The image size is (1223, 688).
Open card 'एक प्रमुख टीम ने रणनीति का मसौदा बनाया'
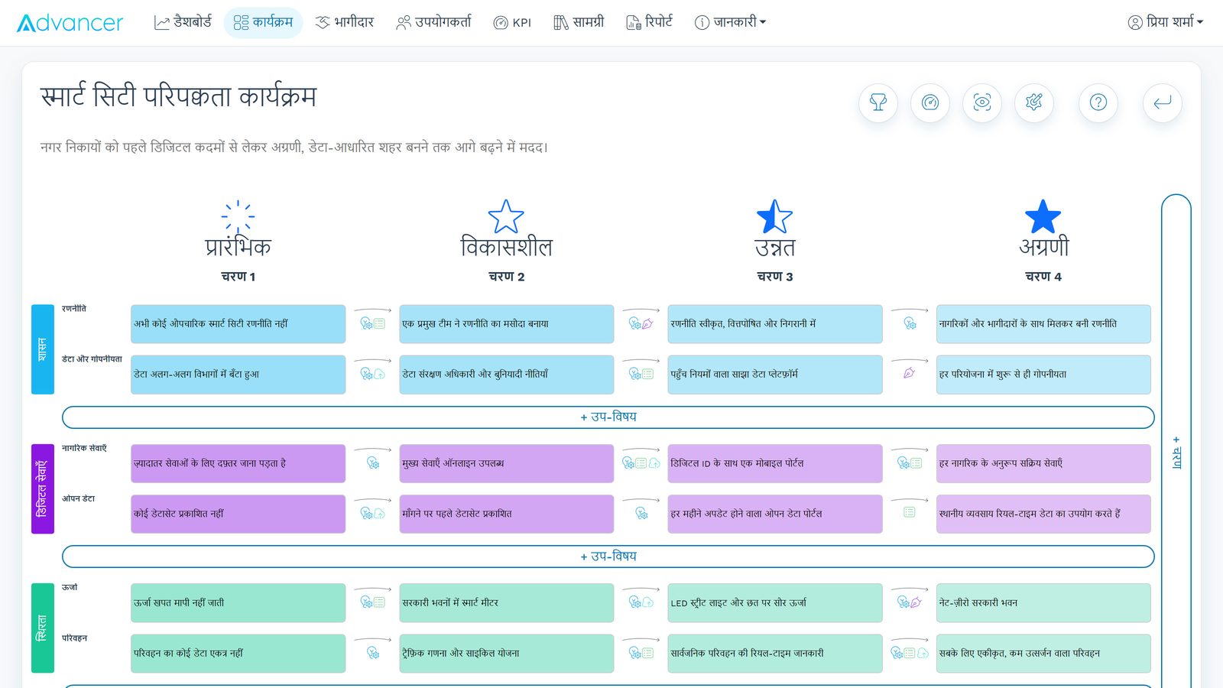(506, 324)
